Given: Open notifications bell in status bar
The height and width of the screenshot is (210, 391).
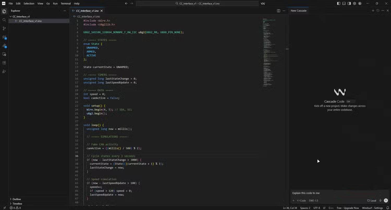Looking at the screenshot, I should click(x=388, y=208).
